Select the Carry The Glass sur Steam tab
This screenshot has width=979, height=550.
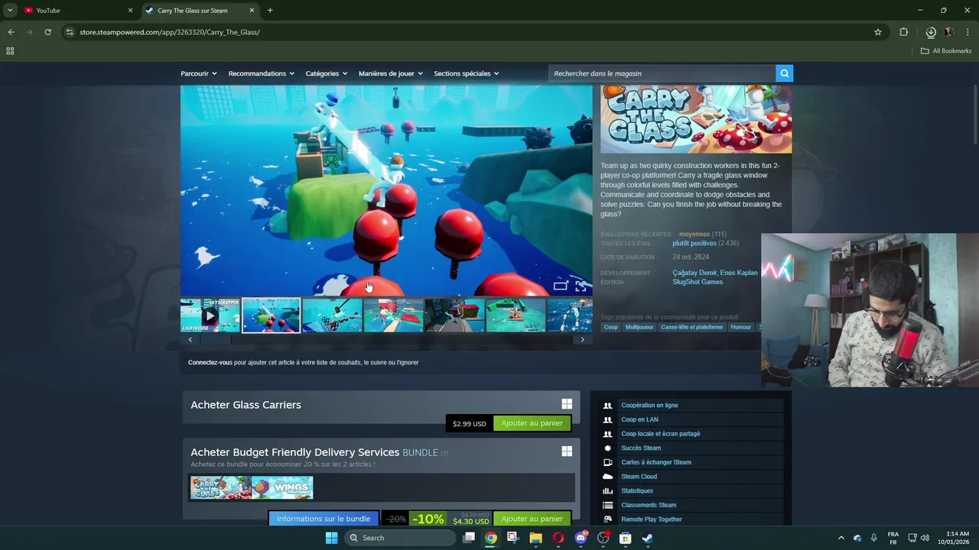200,10
